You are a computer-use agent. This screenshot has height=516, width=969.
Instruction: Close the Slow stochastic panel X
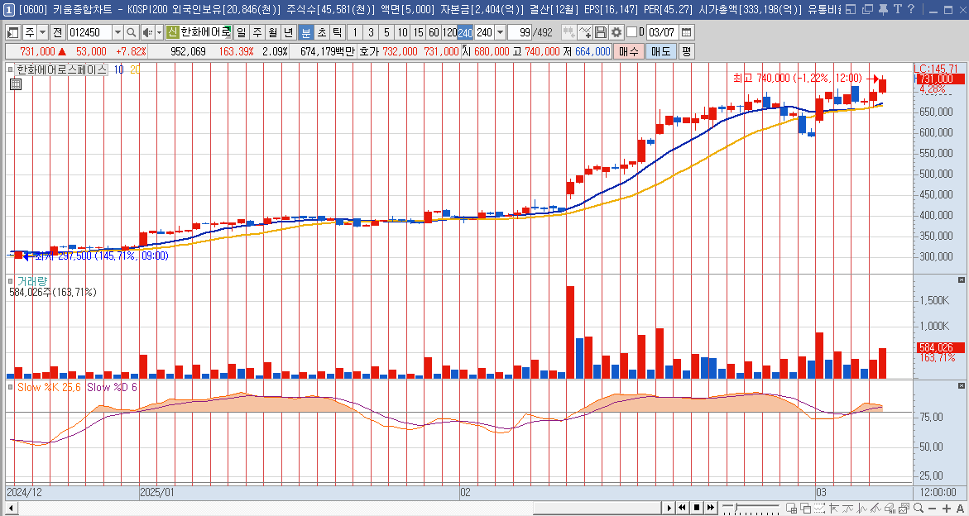(x=961, y=386)
